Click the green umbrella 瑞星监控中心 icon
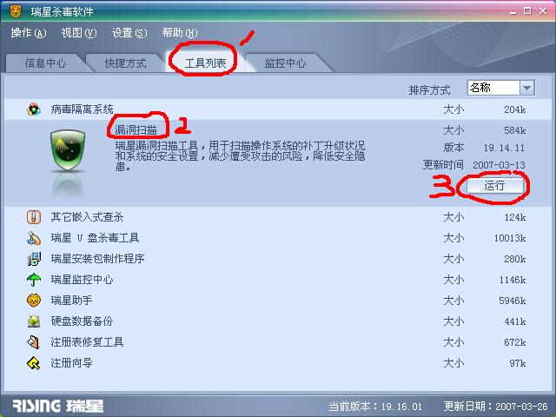The image size is (556, 417). click(x=34, y=280)
